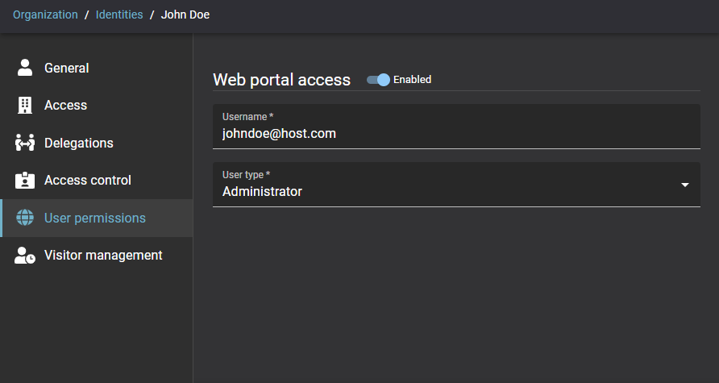Click the Enabled label beside the switch
The height and width of the screenshot is (383, 719).
pos(412,80)
